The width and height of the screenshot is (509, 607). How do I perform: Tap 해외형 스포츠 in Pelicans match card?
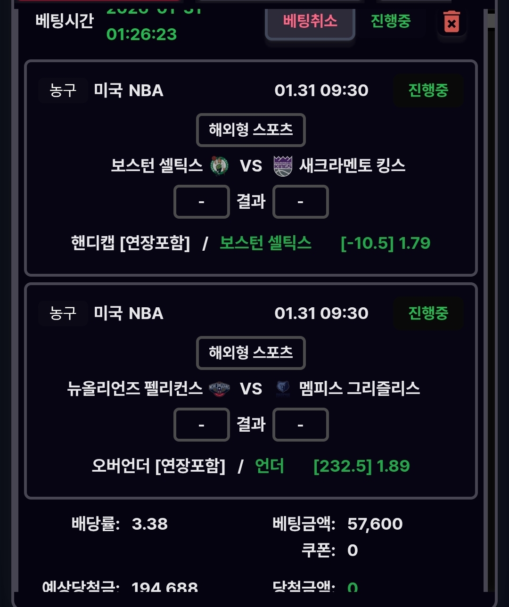251,353
